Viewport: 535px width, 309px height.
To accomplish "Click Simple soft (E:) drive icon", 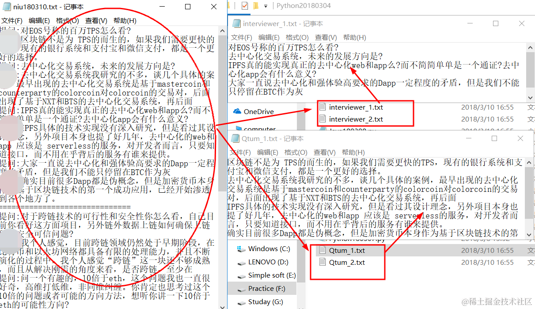I will pos(240,275).
